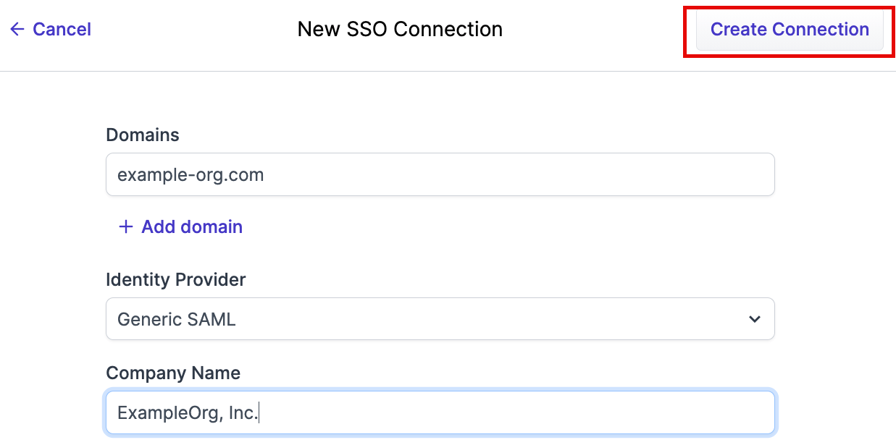
Task: Click the ExampleOrg, Inc. text
Action: coord(188,413)
